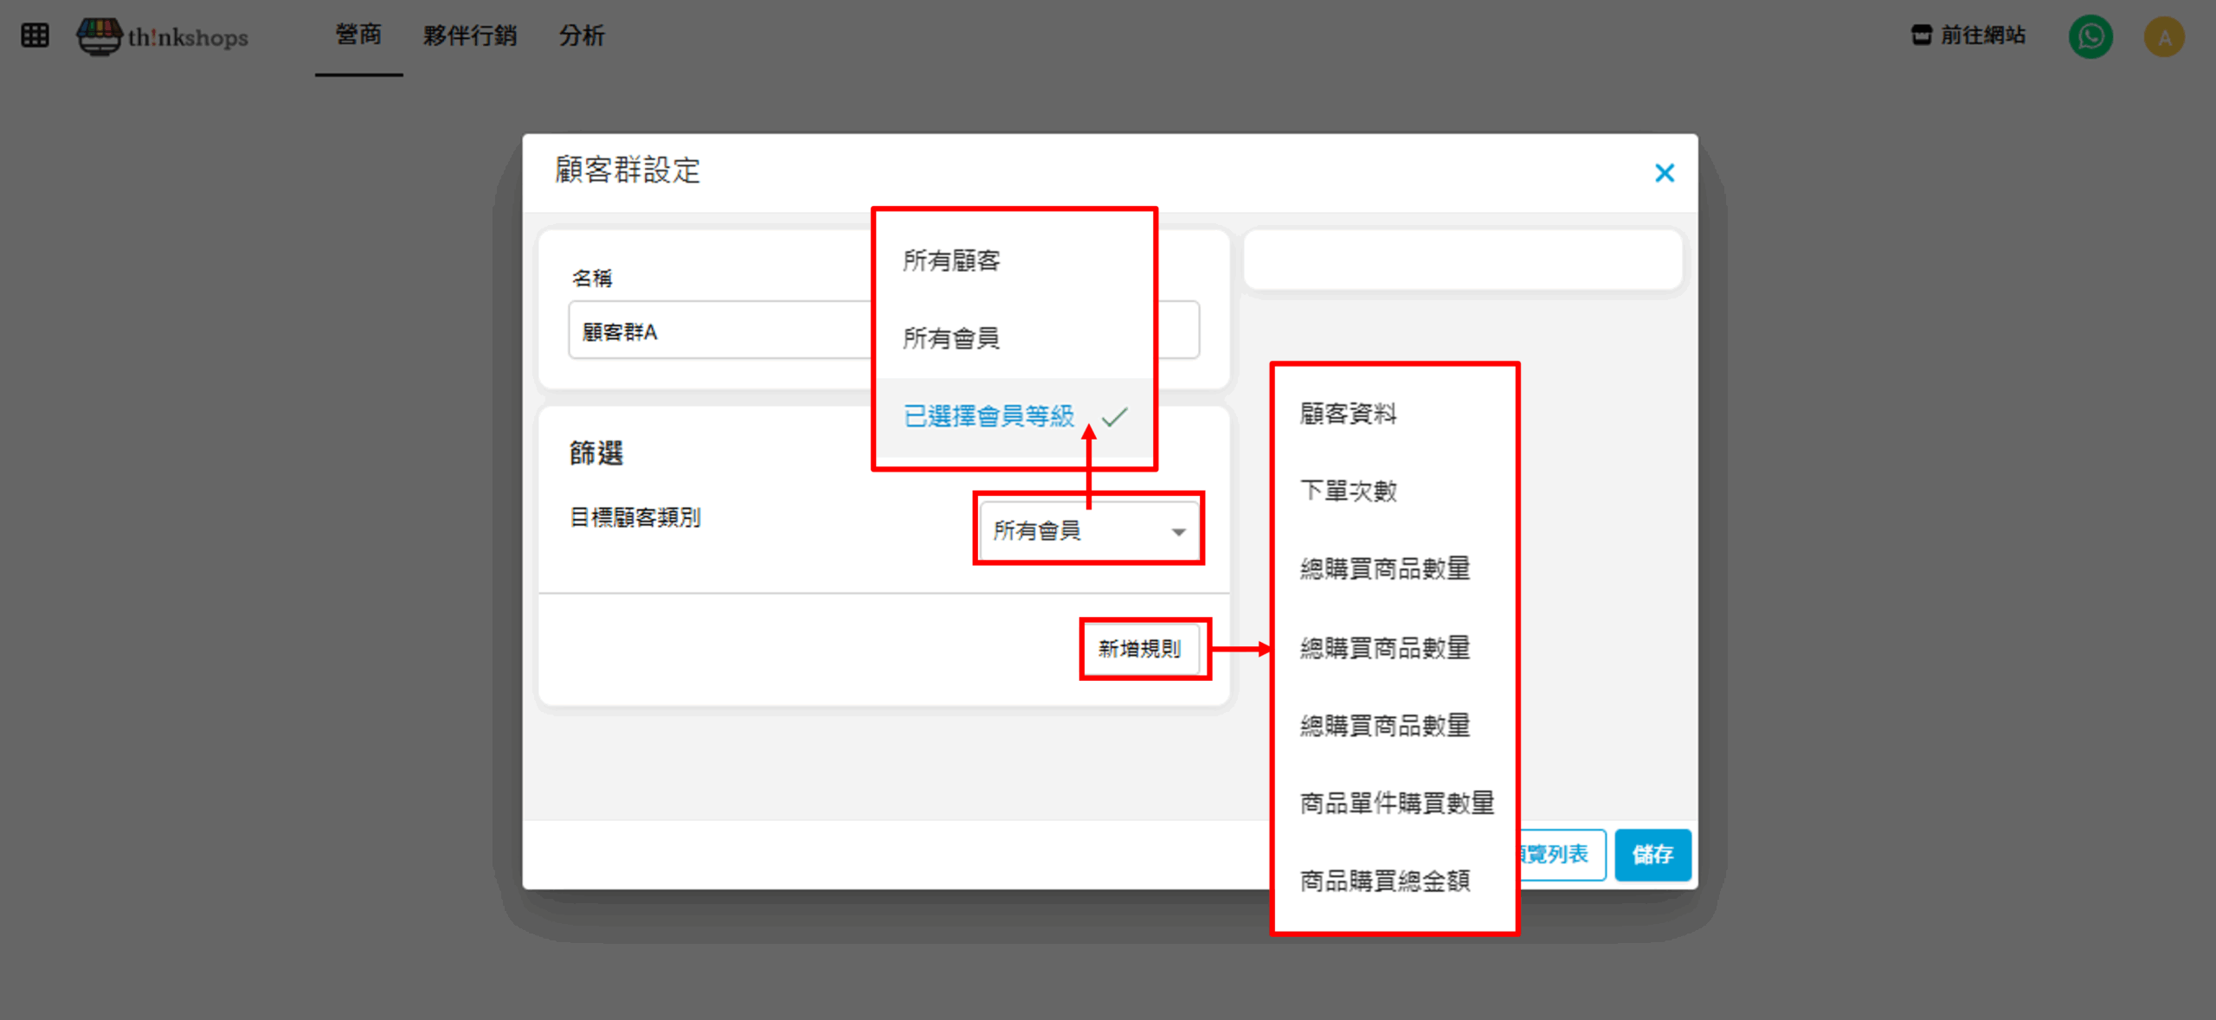Open the WhatsApp support icon
The image size is (2216, 1020).
point(2090,36)
